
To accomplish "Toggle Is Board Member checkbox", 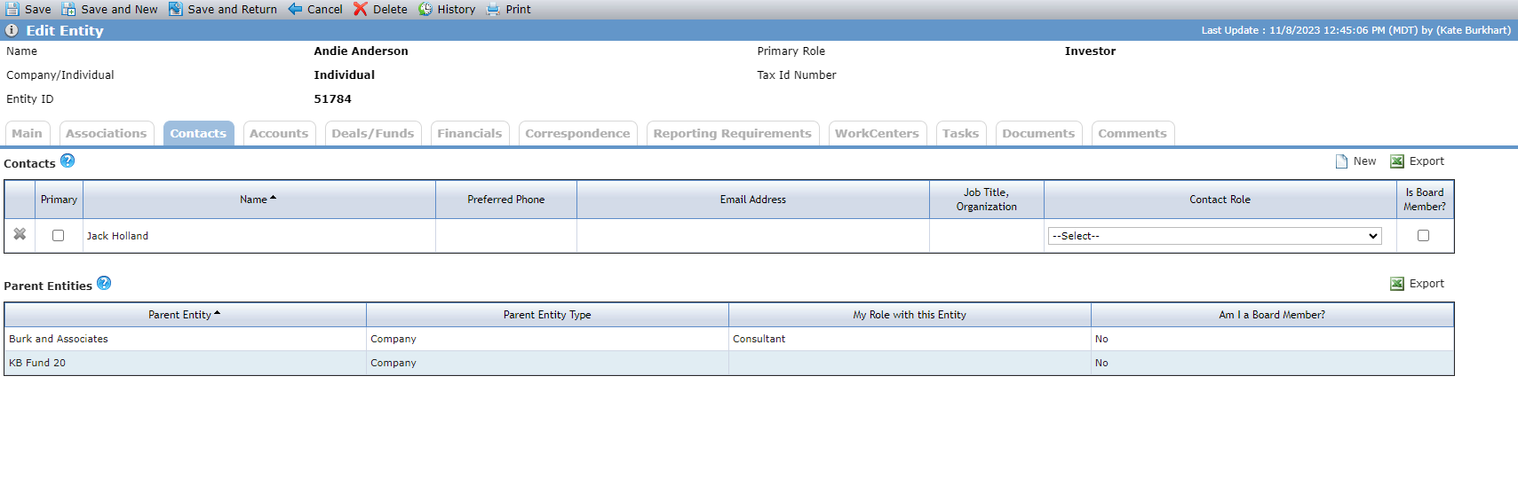I will click(1423, 236).
